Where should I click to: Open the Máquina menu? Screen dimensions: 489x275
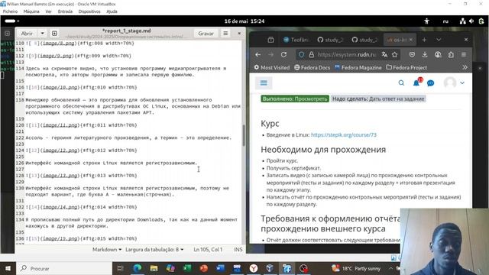31,11
